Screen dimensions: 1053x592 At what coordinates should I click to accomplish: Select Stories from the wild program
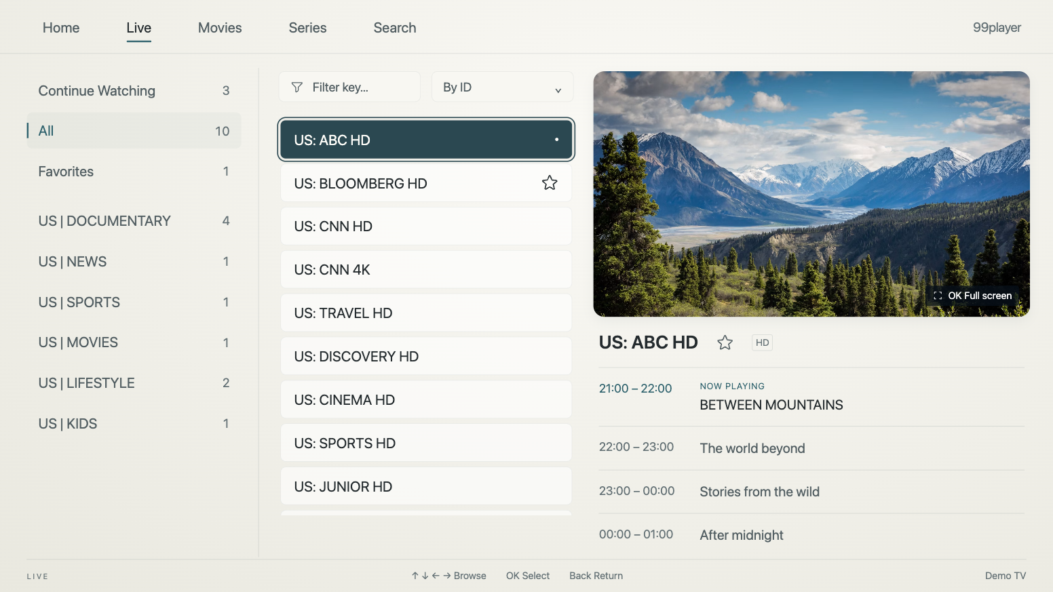coord(811,492)
